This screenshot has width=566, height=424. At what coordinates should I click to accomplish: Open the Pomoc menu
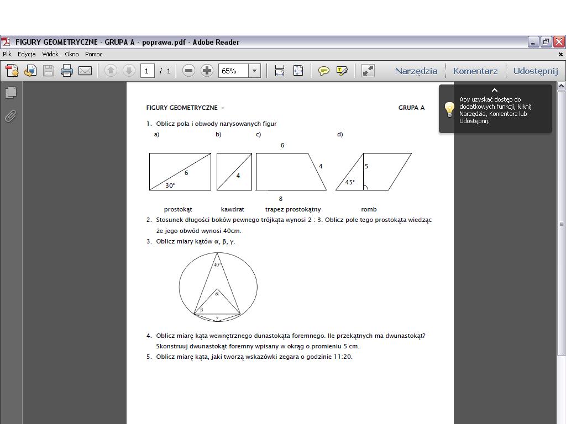(x=94, y=54)
